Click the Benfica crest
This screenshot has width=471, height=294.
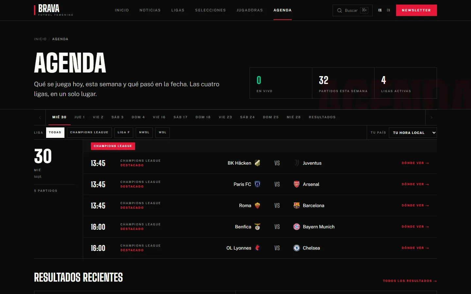point(257,227)
